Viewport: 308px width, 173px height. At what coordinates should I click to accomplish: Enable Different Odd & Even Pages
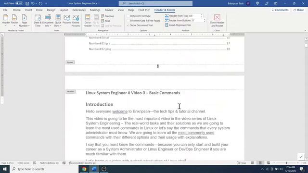[x=143, y=21]
